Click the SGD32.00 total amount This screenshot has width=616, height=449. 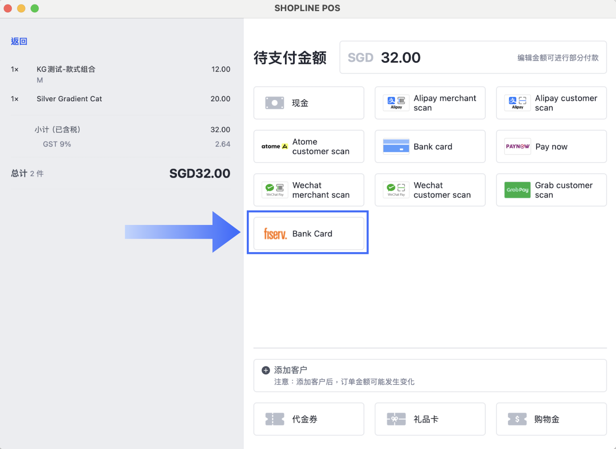[x=200, y=173]
